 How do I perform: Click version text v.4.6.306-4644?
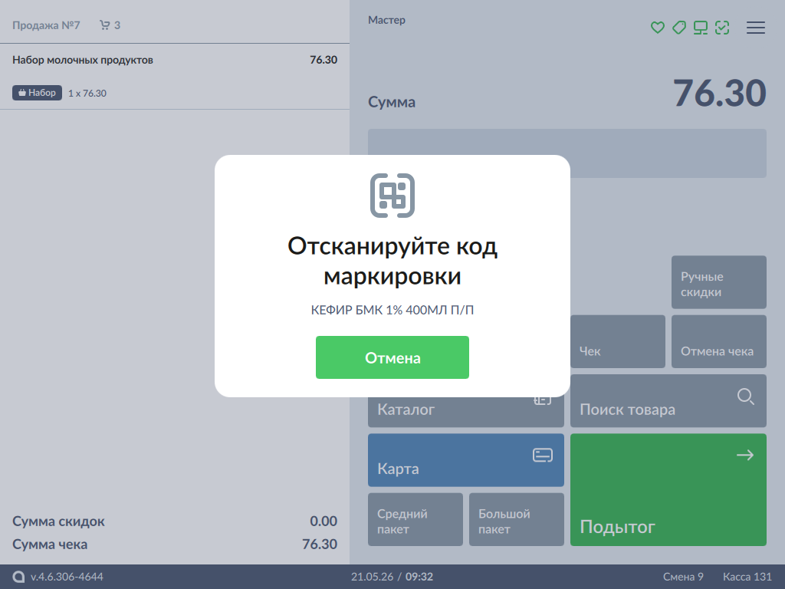click(x=67, y=577)
